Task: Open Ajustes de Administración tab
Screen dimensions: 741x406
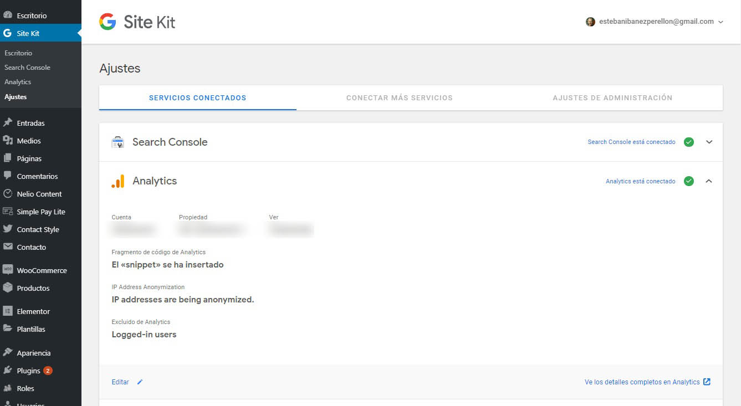Action: (612, 98)
